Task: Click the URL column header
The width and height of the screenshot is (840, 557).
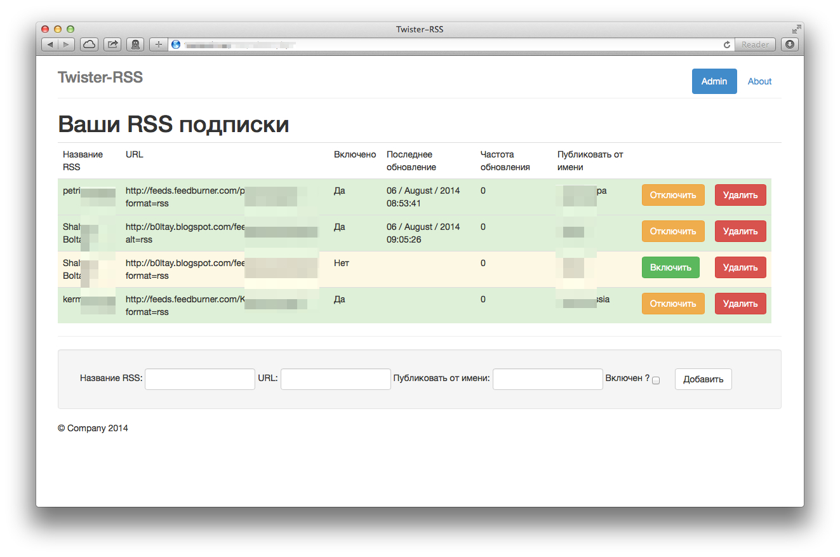Action: pos(135,154)
